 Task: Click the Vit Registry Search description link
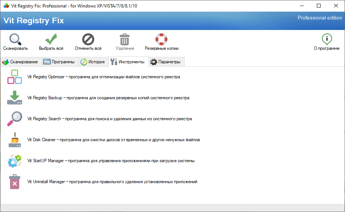click(110, 119)
